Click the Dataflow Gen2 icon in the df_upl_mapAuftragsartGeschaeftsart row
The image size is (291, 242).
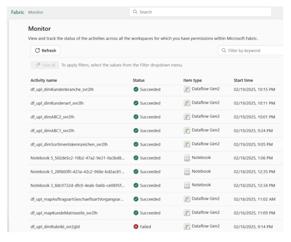coord(187,199)
